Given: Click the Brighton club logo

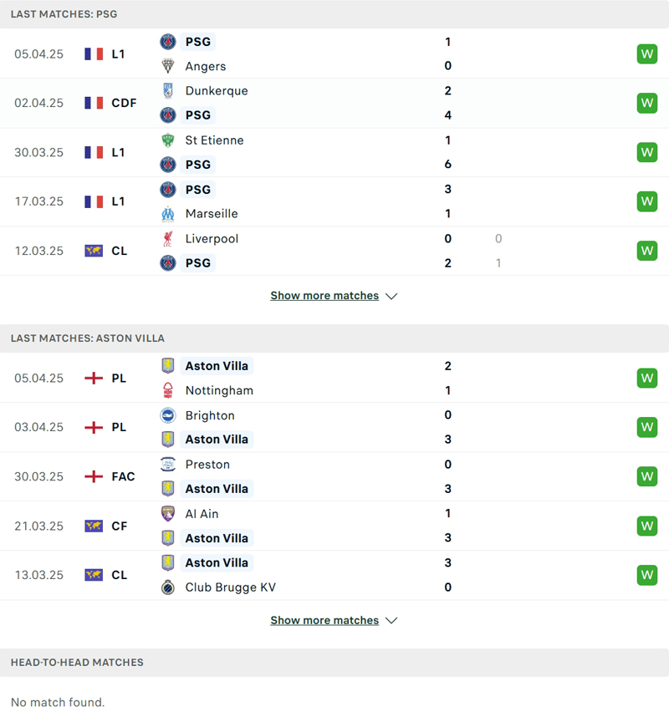Looking at the screenshot, I should tap(166, 415).
